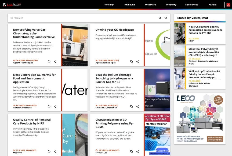Tag the Next Generation GC-MS/MS webinar

[49, 107]
